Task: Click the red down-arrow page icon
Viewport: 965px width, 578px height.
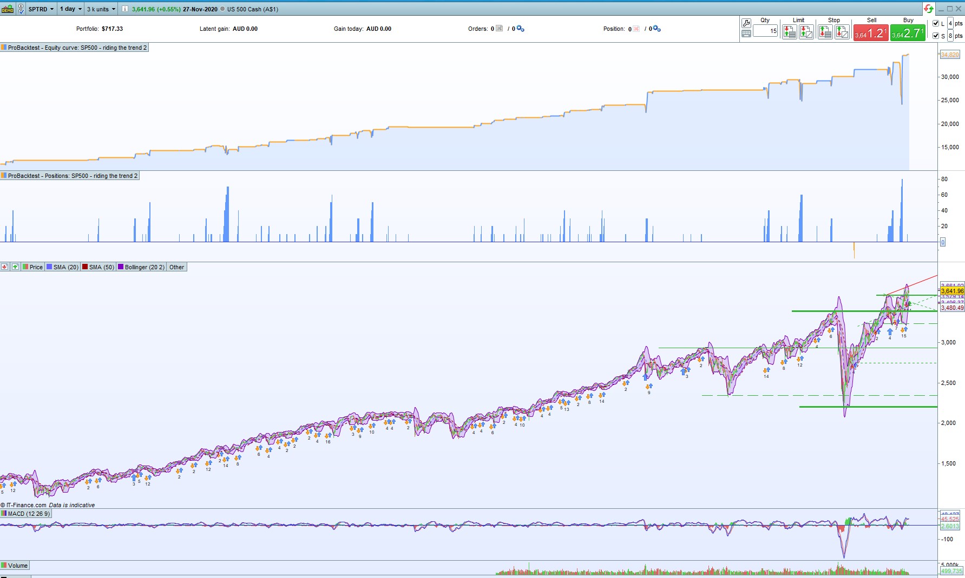Action: coord(5,267)
